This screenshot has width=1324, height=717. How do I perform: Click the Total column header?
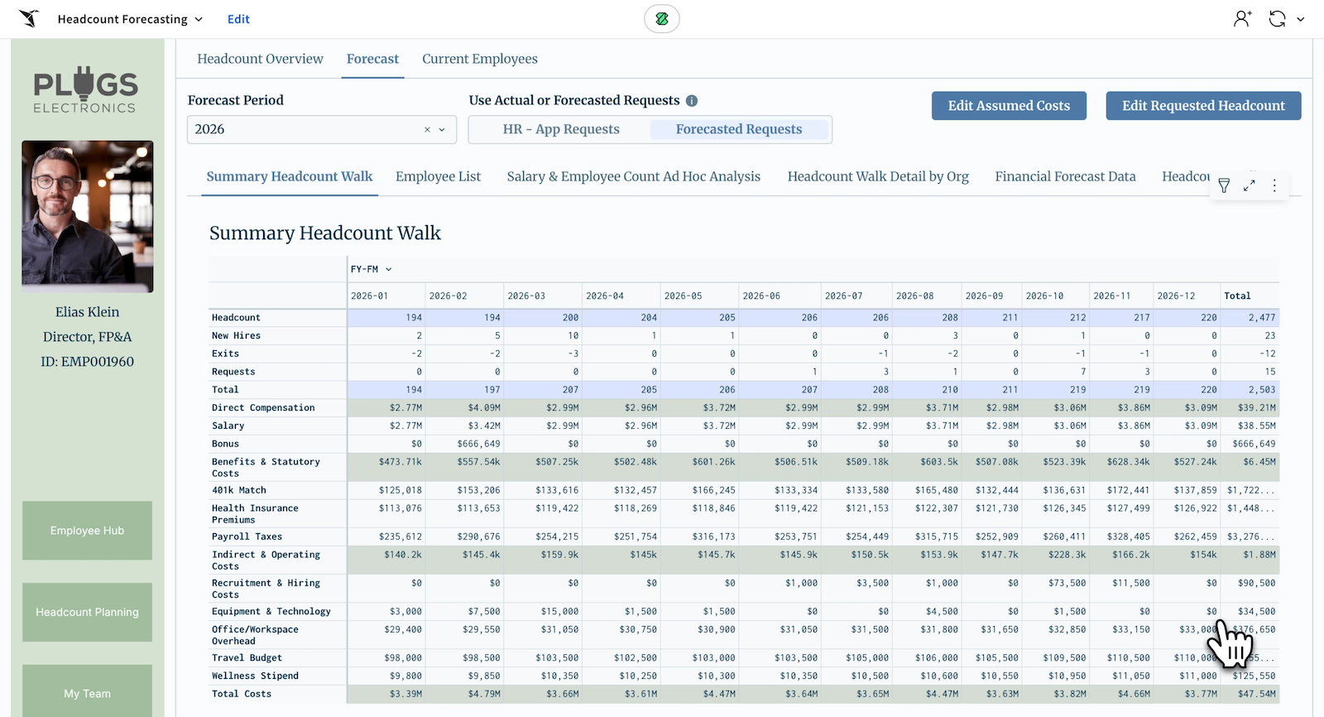(1250, 296)
